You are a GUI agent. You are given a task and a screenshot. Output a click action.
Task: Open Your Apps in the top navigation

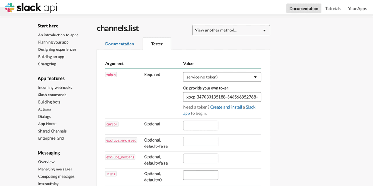click(x=357, y=8)
